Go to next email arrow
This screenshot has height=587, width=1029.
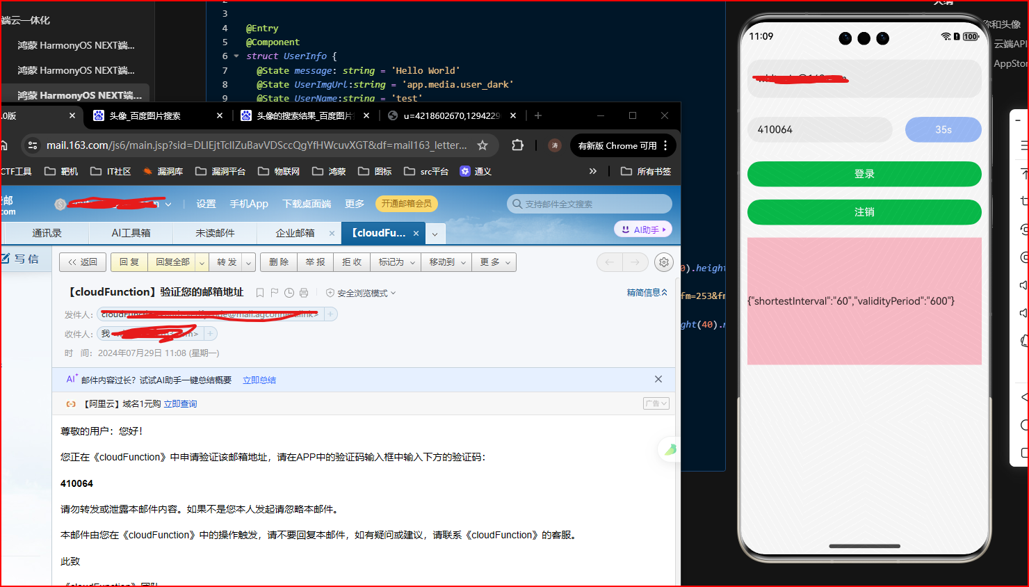(x=635, y=262)
